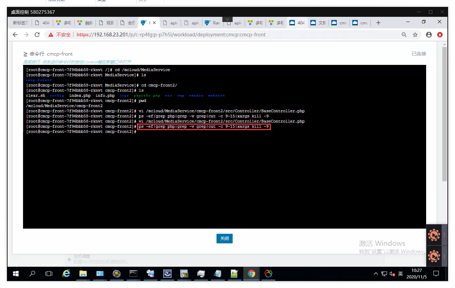Viewport: 455px width, 288px height.
Task: Open Internet Explorer from the taskbar
Action: click(x=66, y=274)
